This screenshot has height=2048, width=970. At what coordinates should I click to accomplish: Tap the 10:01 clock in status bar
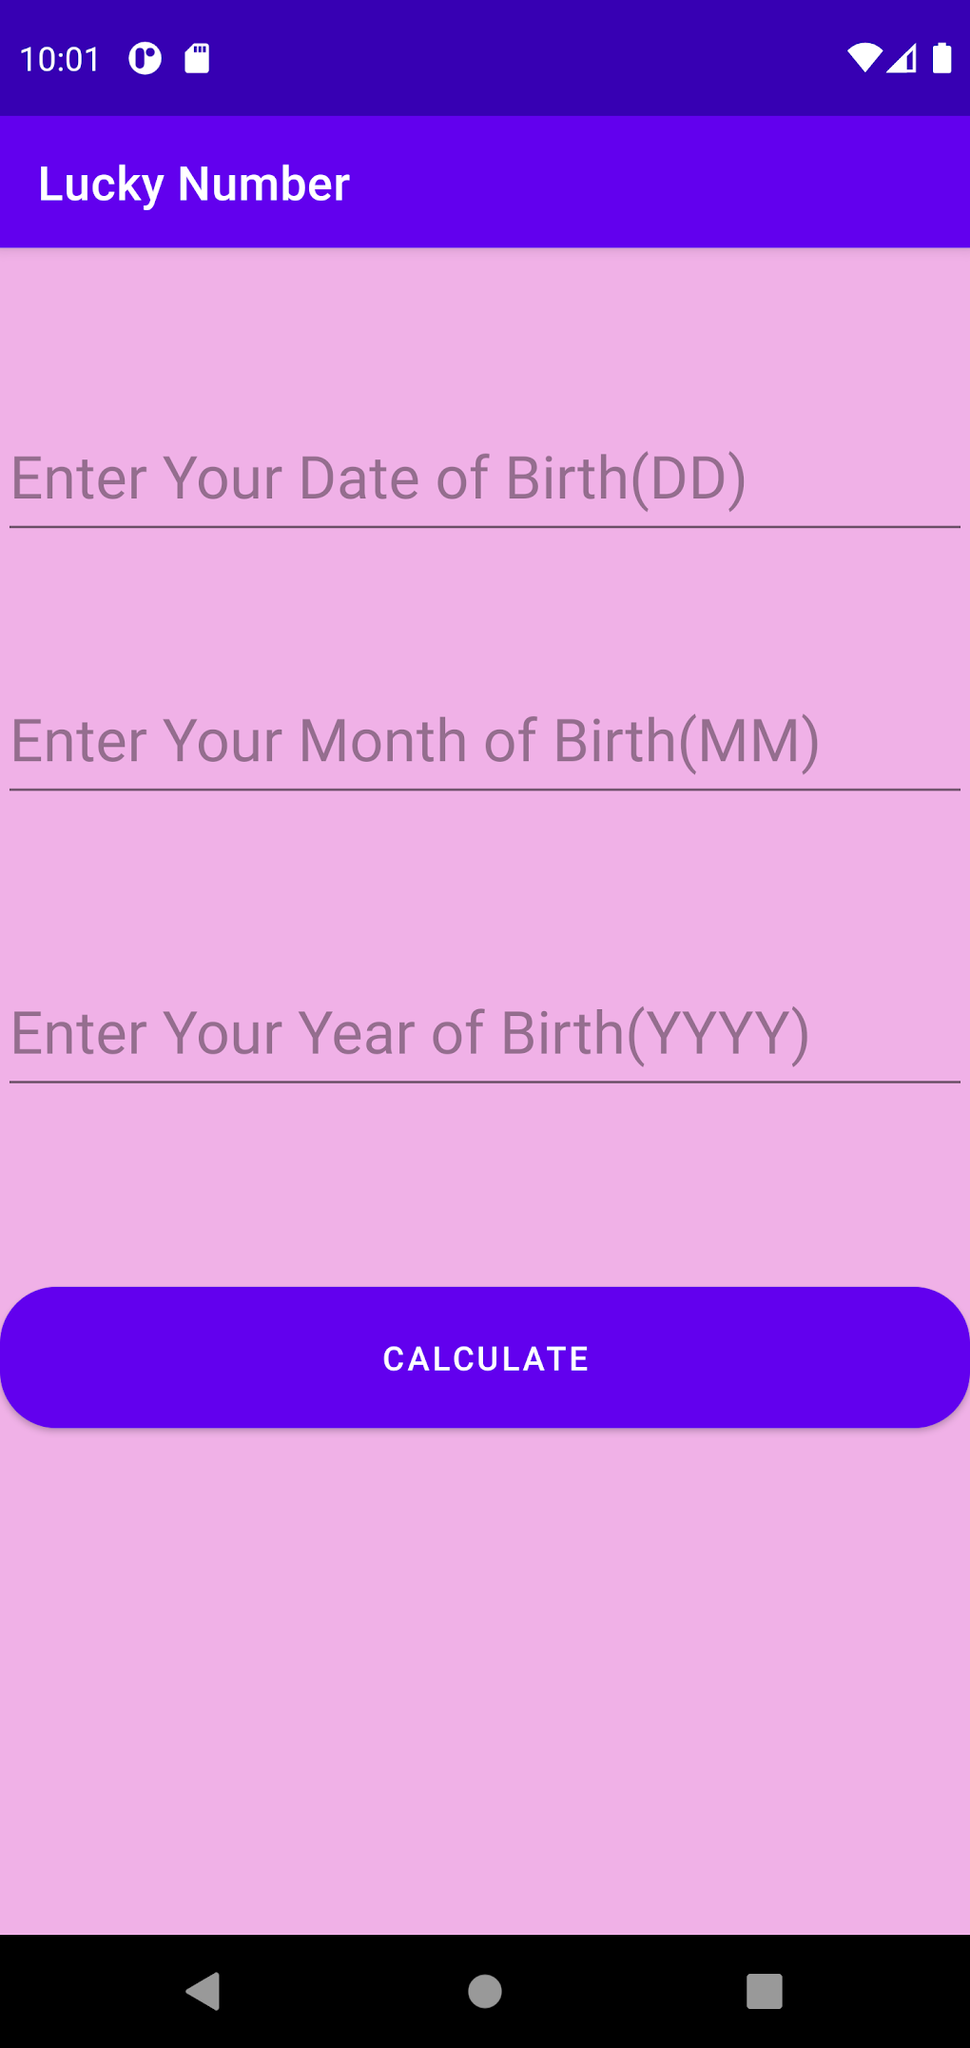[60, 59]
